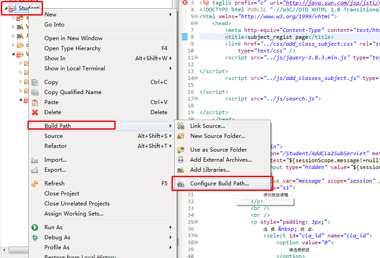Click the Paste clipboard icon

35,102
